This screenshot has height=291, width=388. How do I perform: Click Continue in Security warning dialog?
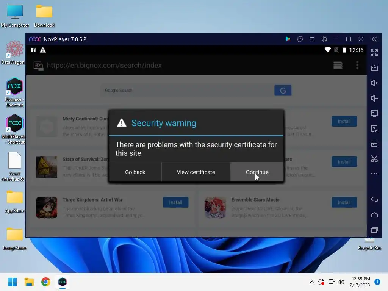(x=257, y=172)
